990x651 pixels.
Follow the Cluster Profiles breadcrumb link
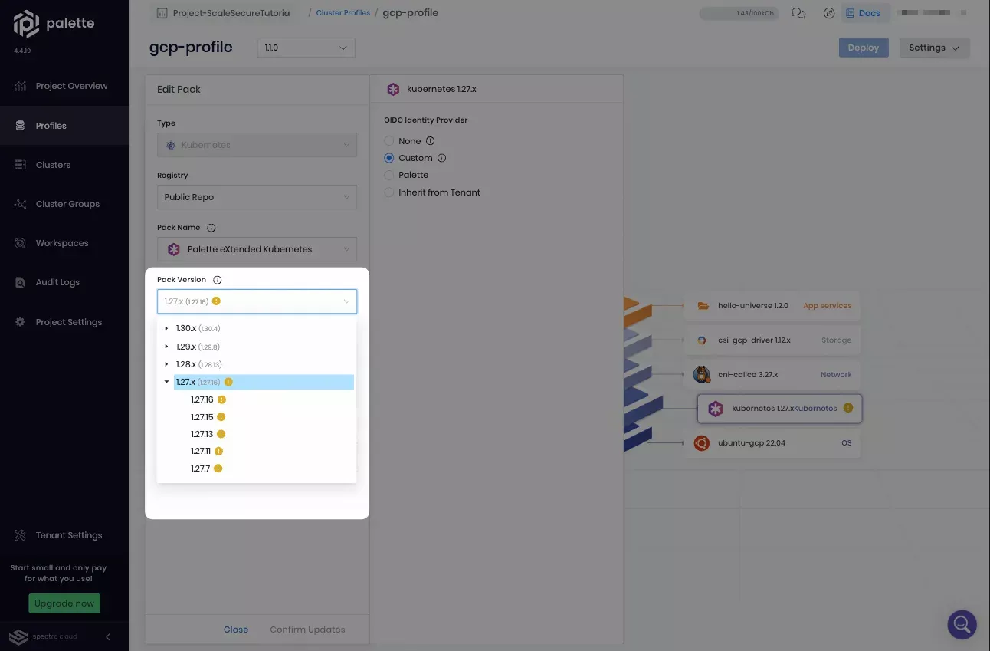343,12
